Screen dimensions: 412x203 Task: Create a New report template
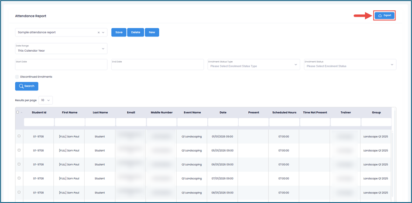[x=152, y=33]
